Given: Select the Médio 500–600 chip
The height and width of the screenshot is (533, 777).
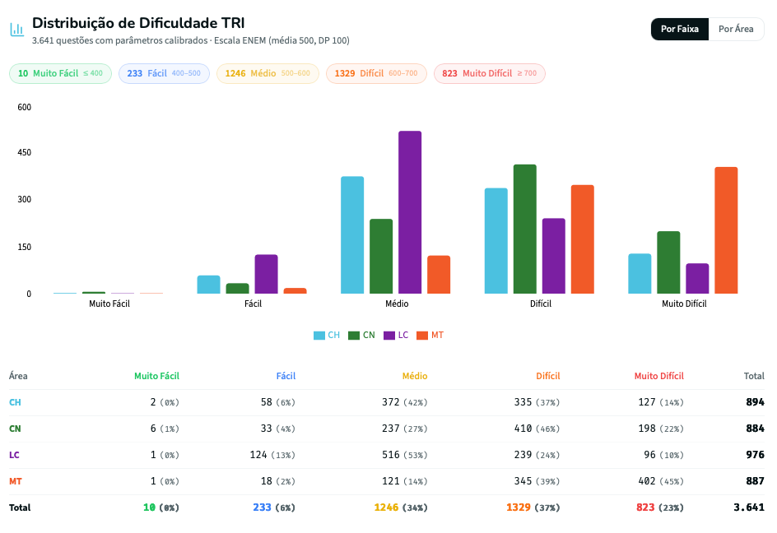Looking at the screenshot, I should tap(268, 73).
